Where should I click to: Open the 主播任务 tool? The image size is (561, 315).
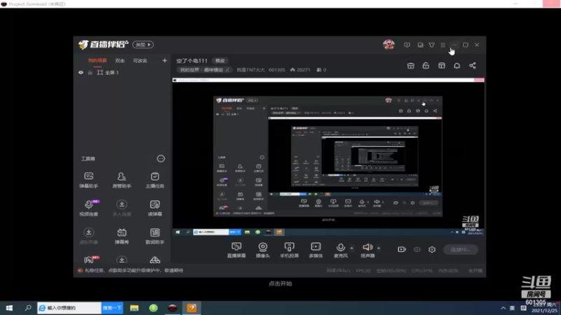(154, 180)
